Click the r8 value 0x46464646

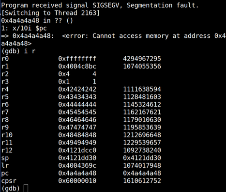77,120
